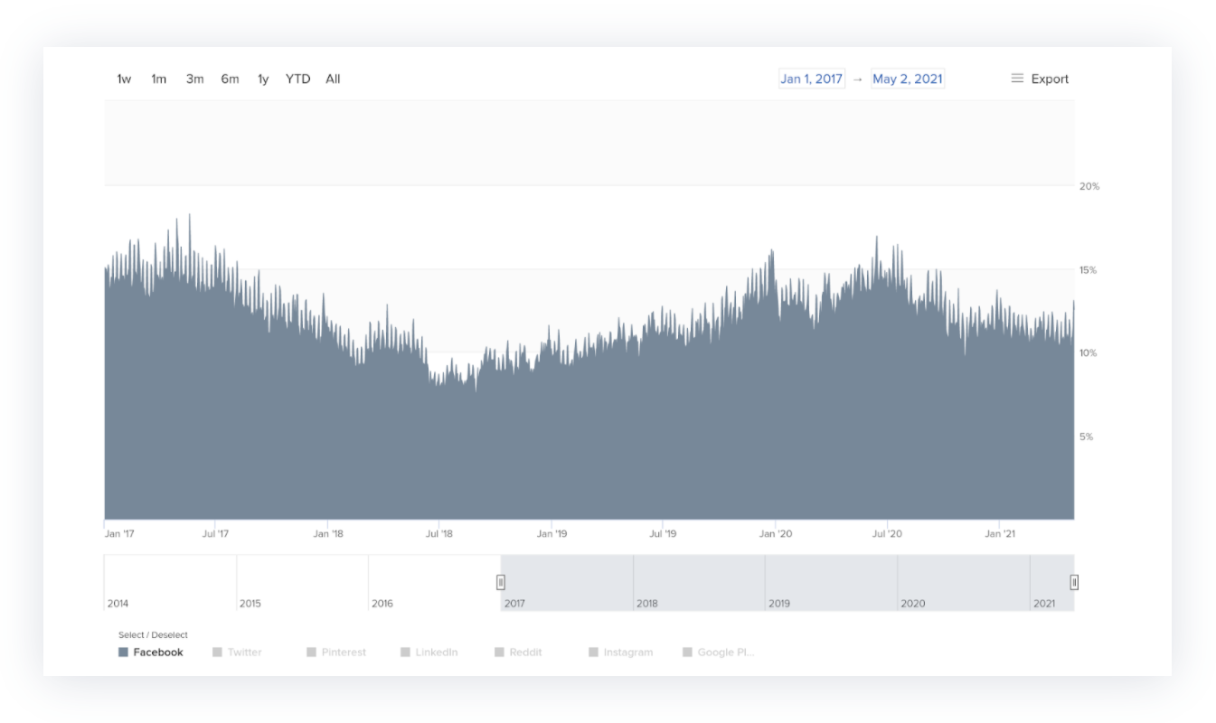Grab the left navigator range handle
Viewport: 1216px width, 723px height.
point(501,582)
